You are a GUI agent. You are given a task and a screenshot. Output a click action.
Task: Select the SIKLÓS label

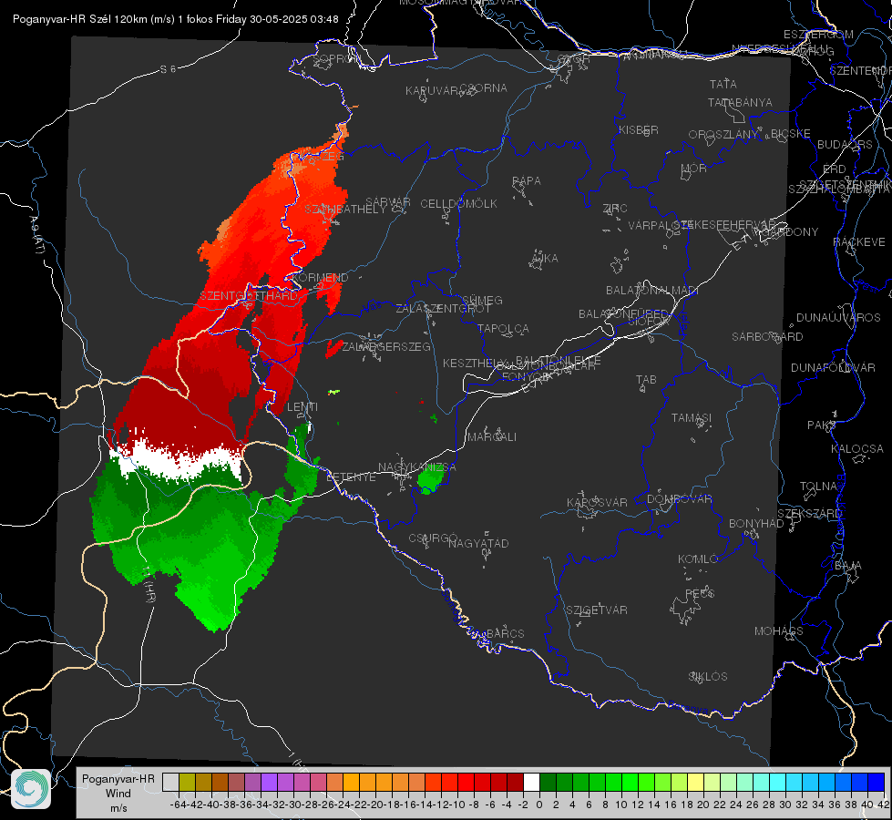[708, 677]
